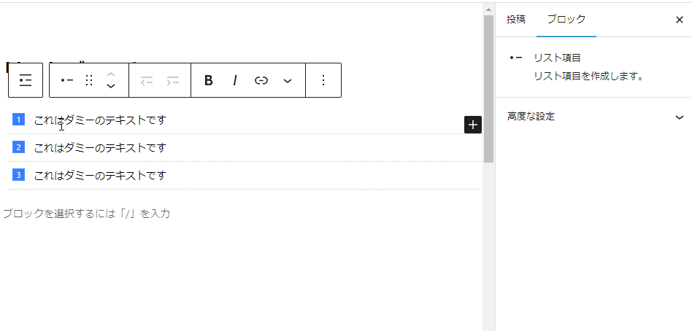Click the empty paragraph placeholder text
The height and width of the screenshot is (331, 692).
(x=86, y=214)
